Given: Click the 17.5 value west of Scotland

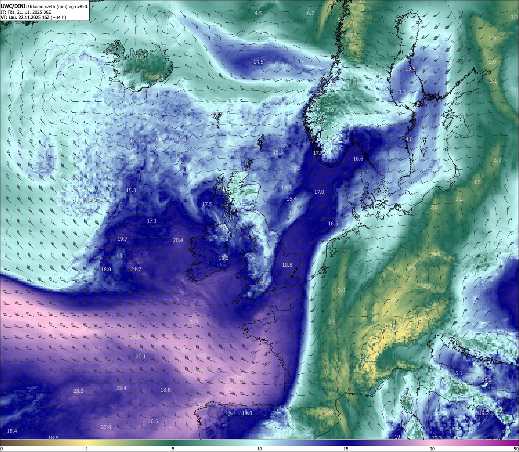Looking at the screenshot, I should point(207,204).
